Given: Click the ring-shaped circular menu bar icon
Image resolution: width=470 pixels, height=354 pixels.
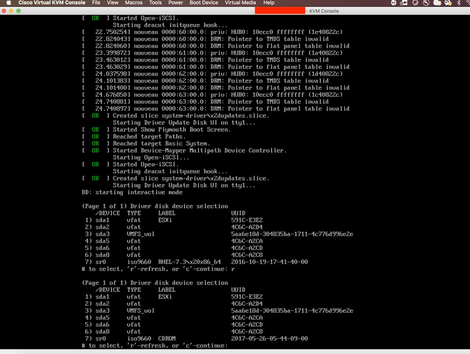Looking at the screenshot, I should [x=415, y=3].
